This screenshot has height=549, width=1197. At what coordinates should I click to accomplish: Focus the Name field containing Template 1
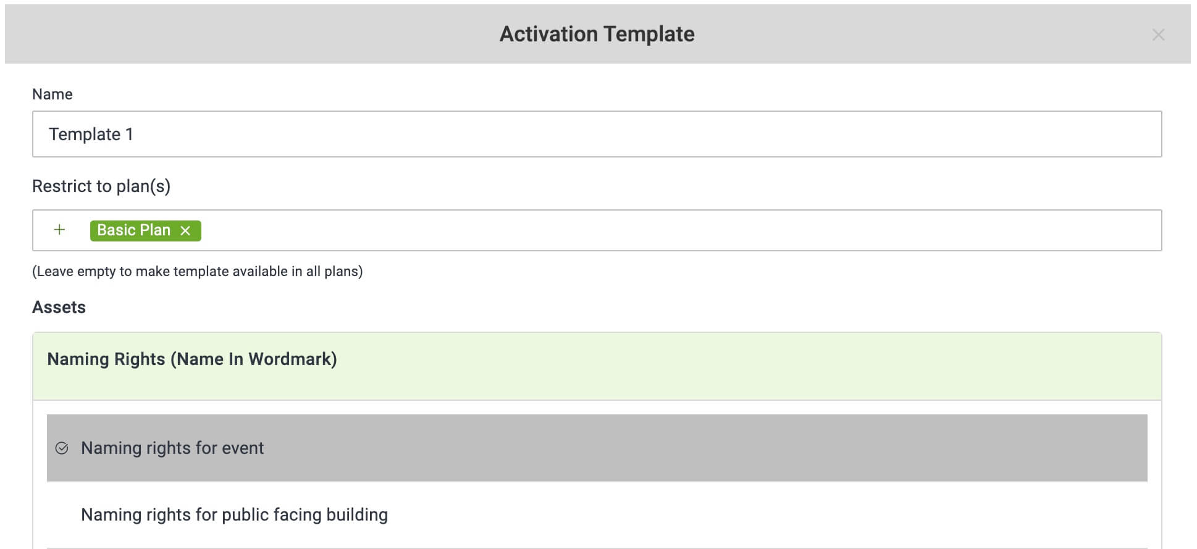point(597,134)
